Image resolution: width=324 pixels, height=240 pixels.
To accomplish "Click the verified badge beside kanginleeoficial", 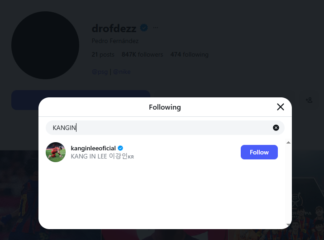I will tap(121, 148).
